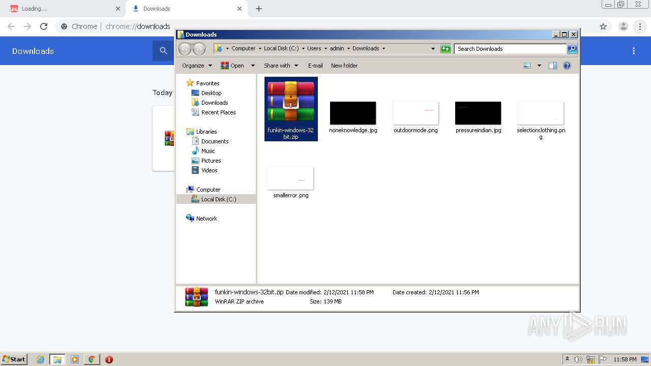Open the Videos library
The width and height of the screenshot is (651, 366).
coord(209,170)
